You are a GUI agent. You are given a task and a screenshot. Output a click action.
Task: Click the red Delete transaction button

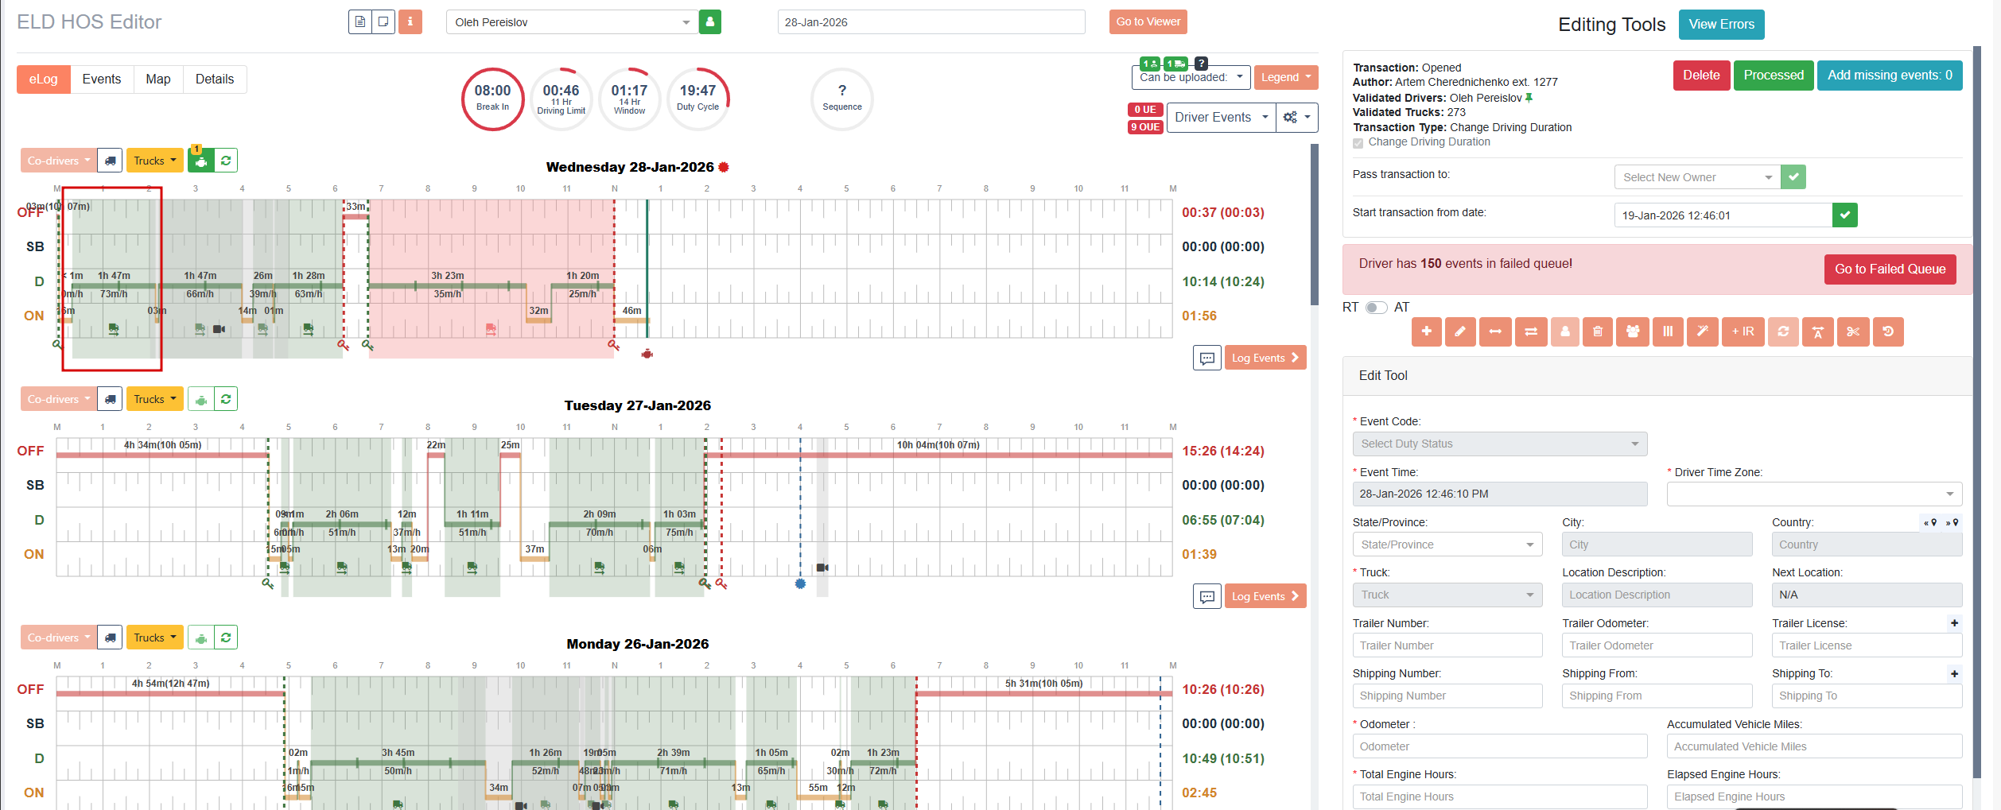[x=1701, y=76]
